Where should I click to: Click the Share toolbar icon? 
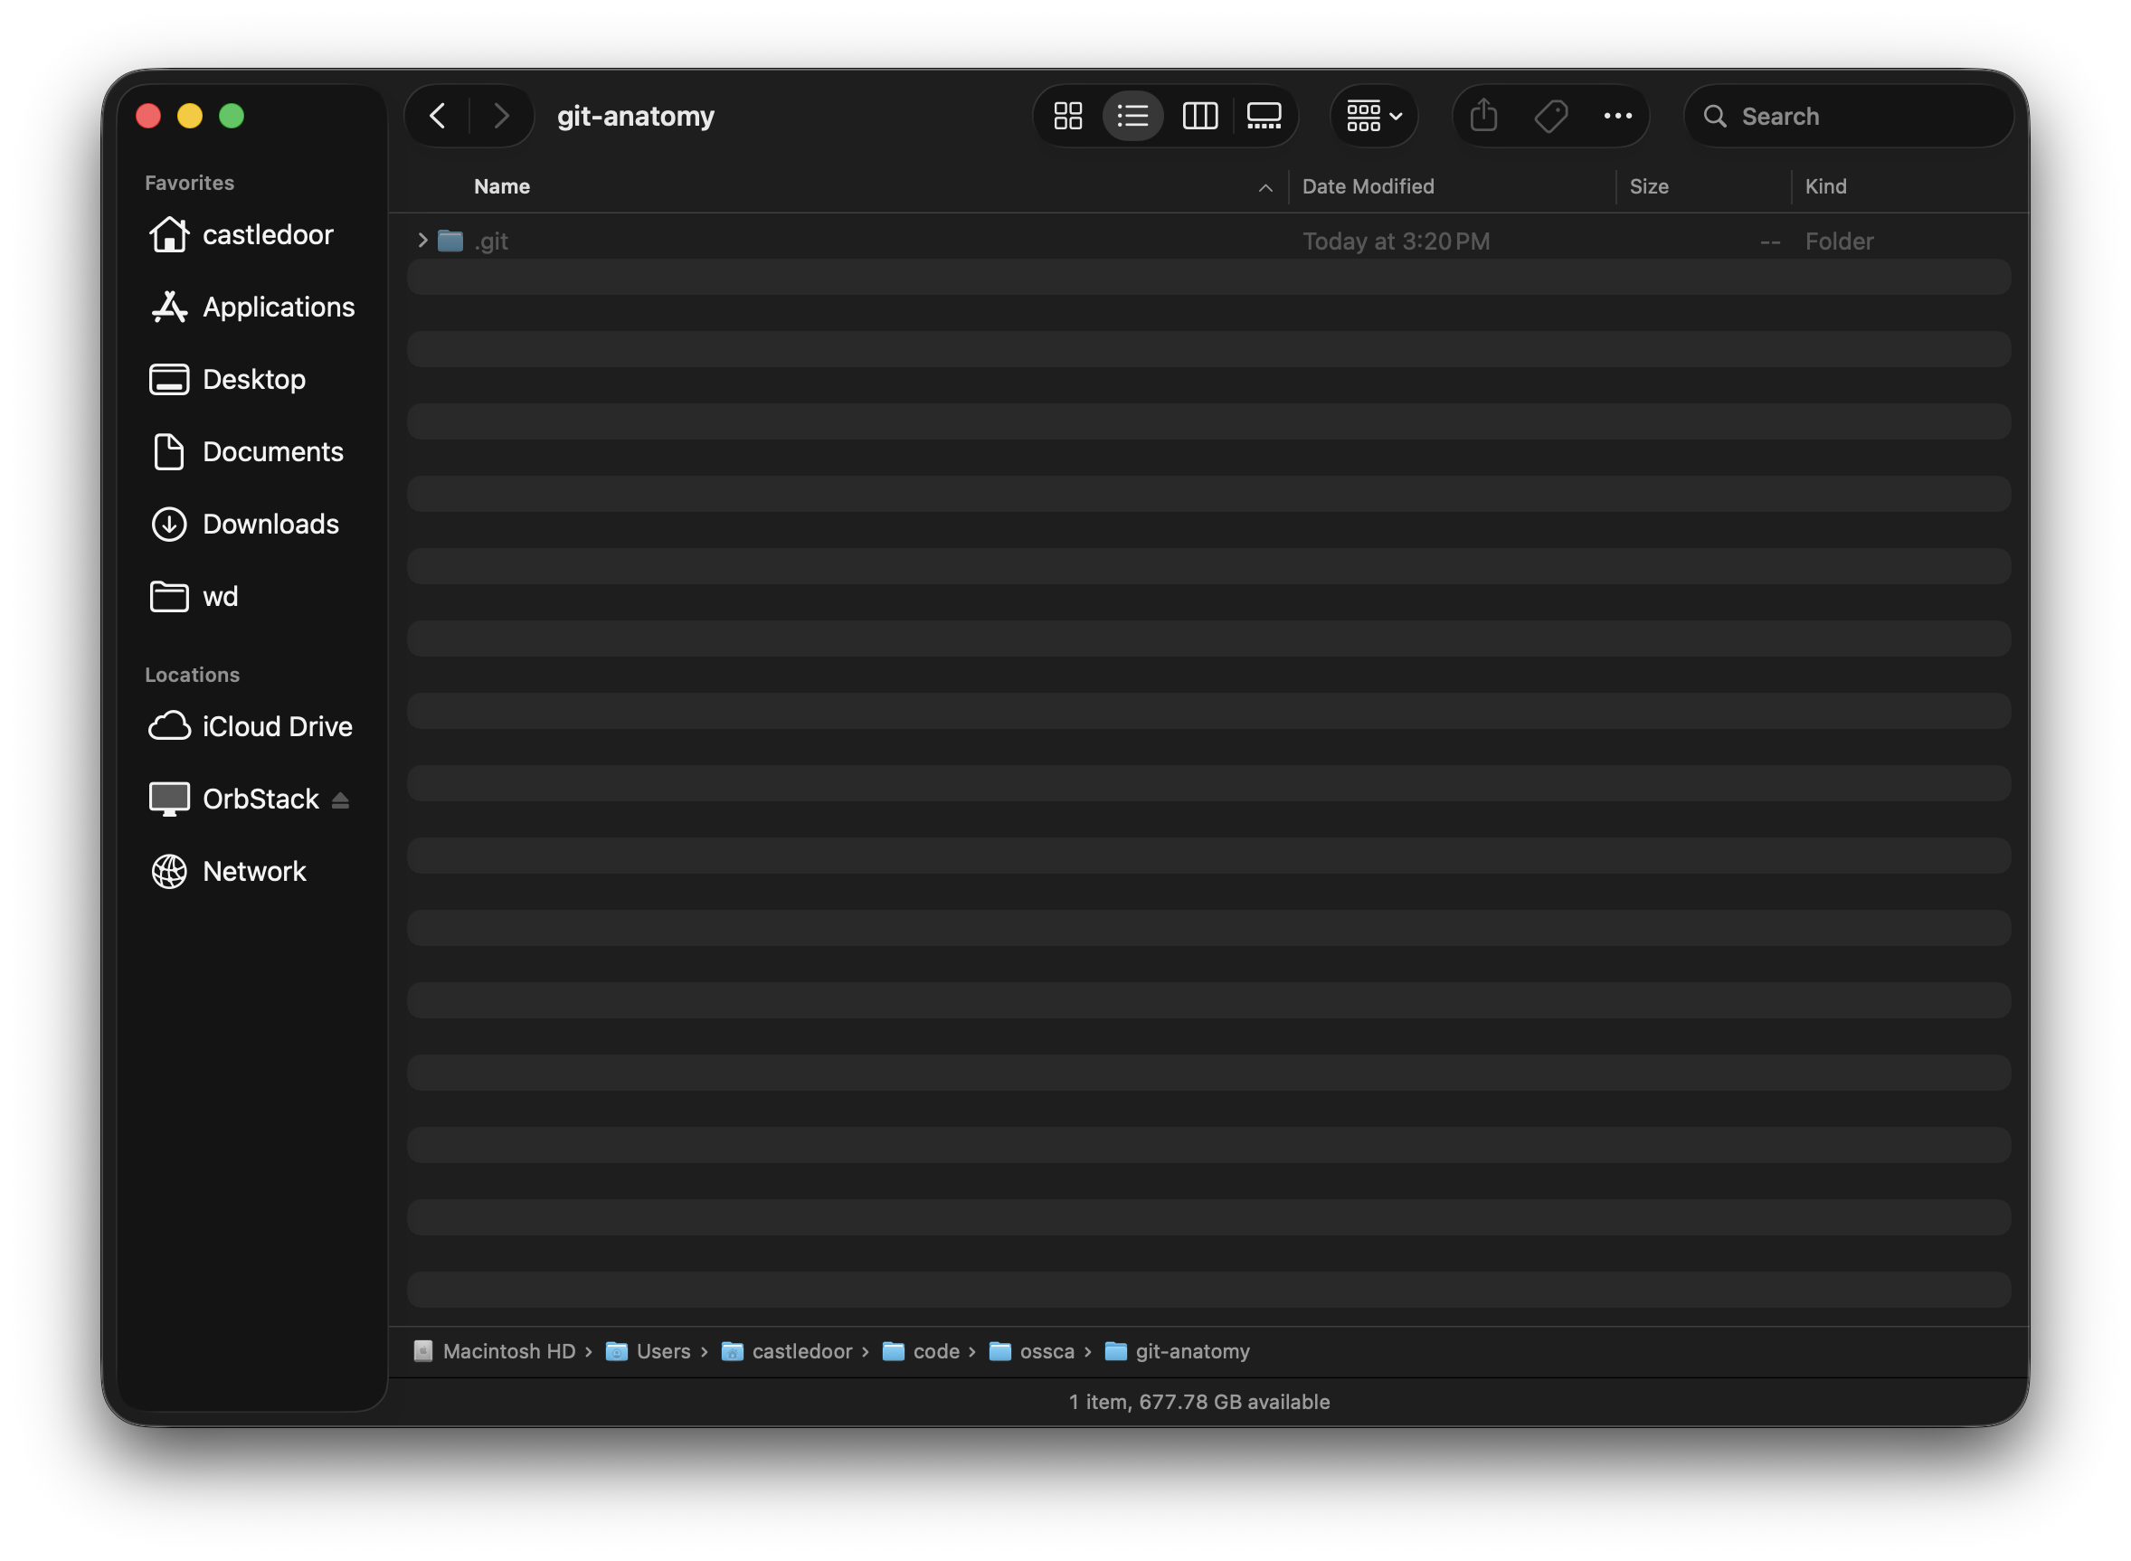1483,117
